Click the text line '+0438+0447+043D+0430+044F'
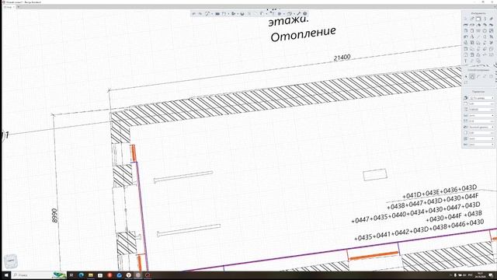 click(433, 202)
